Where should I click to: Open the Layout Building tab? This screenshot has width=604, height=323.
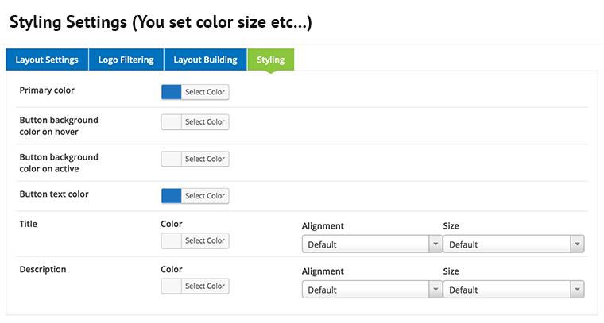[205, 60]
